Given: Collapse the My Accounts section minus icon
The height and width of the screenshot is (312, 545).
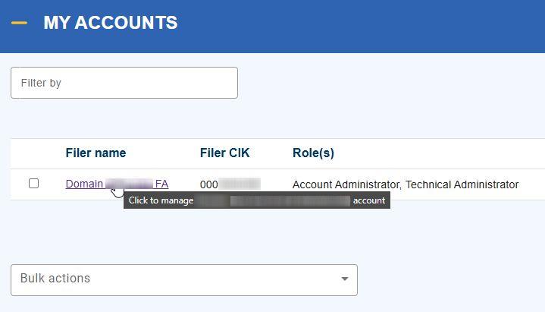Looking at the screenshot, I should 19,23.
